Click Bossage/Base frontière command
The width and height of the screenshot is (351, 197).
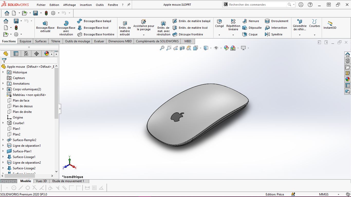tap(96, 34)
